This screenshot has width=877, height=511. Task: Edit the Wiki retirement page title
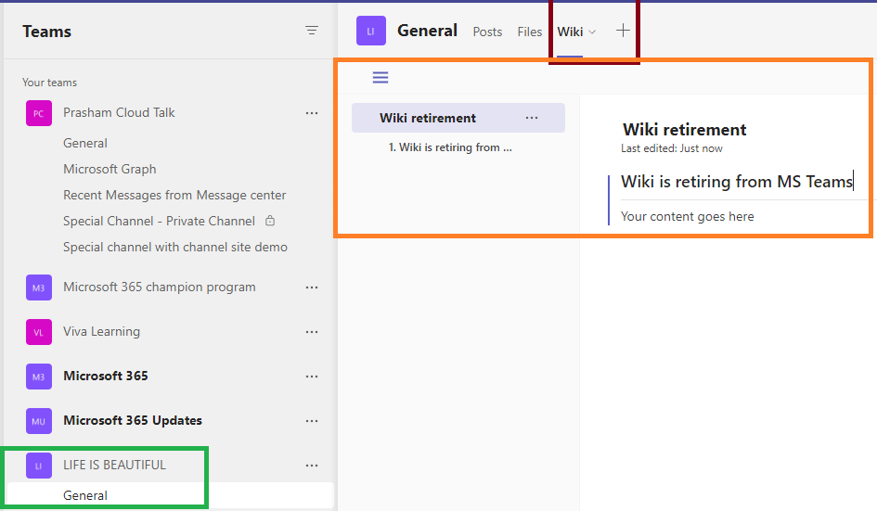(684, 130)
